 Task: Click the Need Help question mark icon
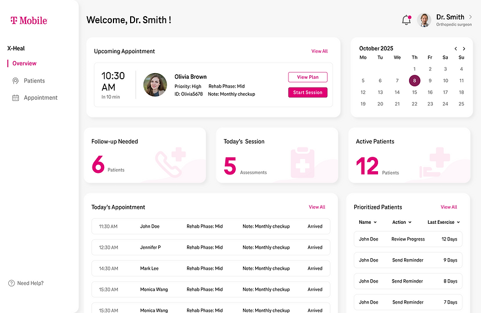(12, 283)
